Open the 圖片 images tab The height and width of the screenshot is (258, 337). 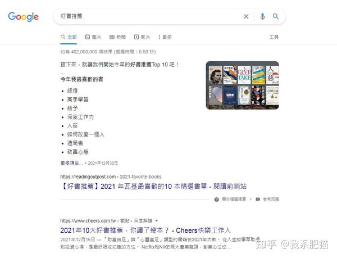(93, 37)
